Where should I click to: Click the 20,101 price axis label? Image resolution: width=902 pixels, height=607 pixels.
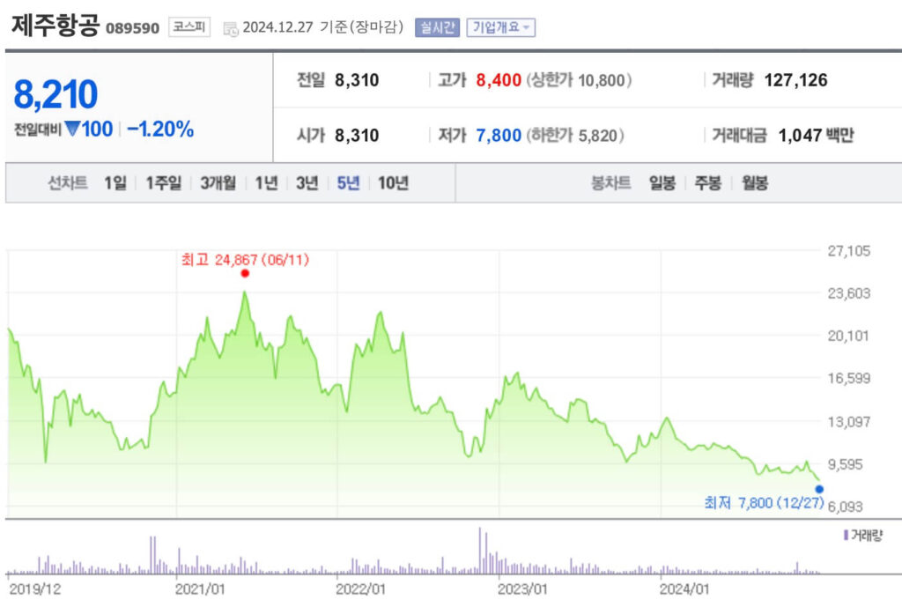click(x=848, y=336)
